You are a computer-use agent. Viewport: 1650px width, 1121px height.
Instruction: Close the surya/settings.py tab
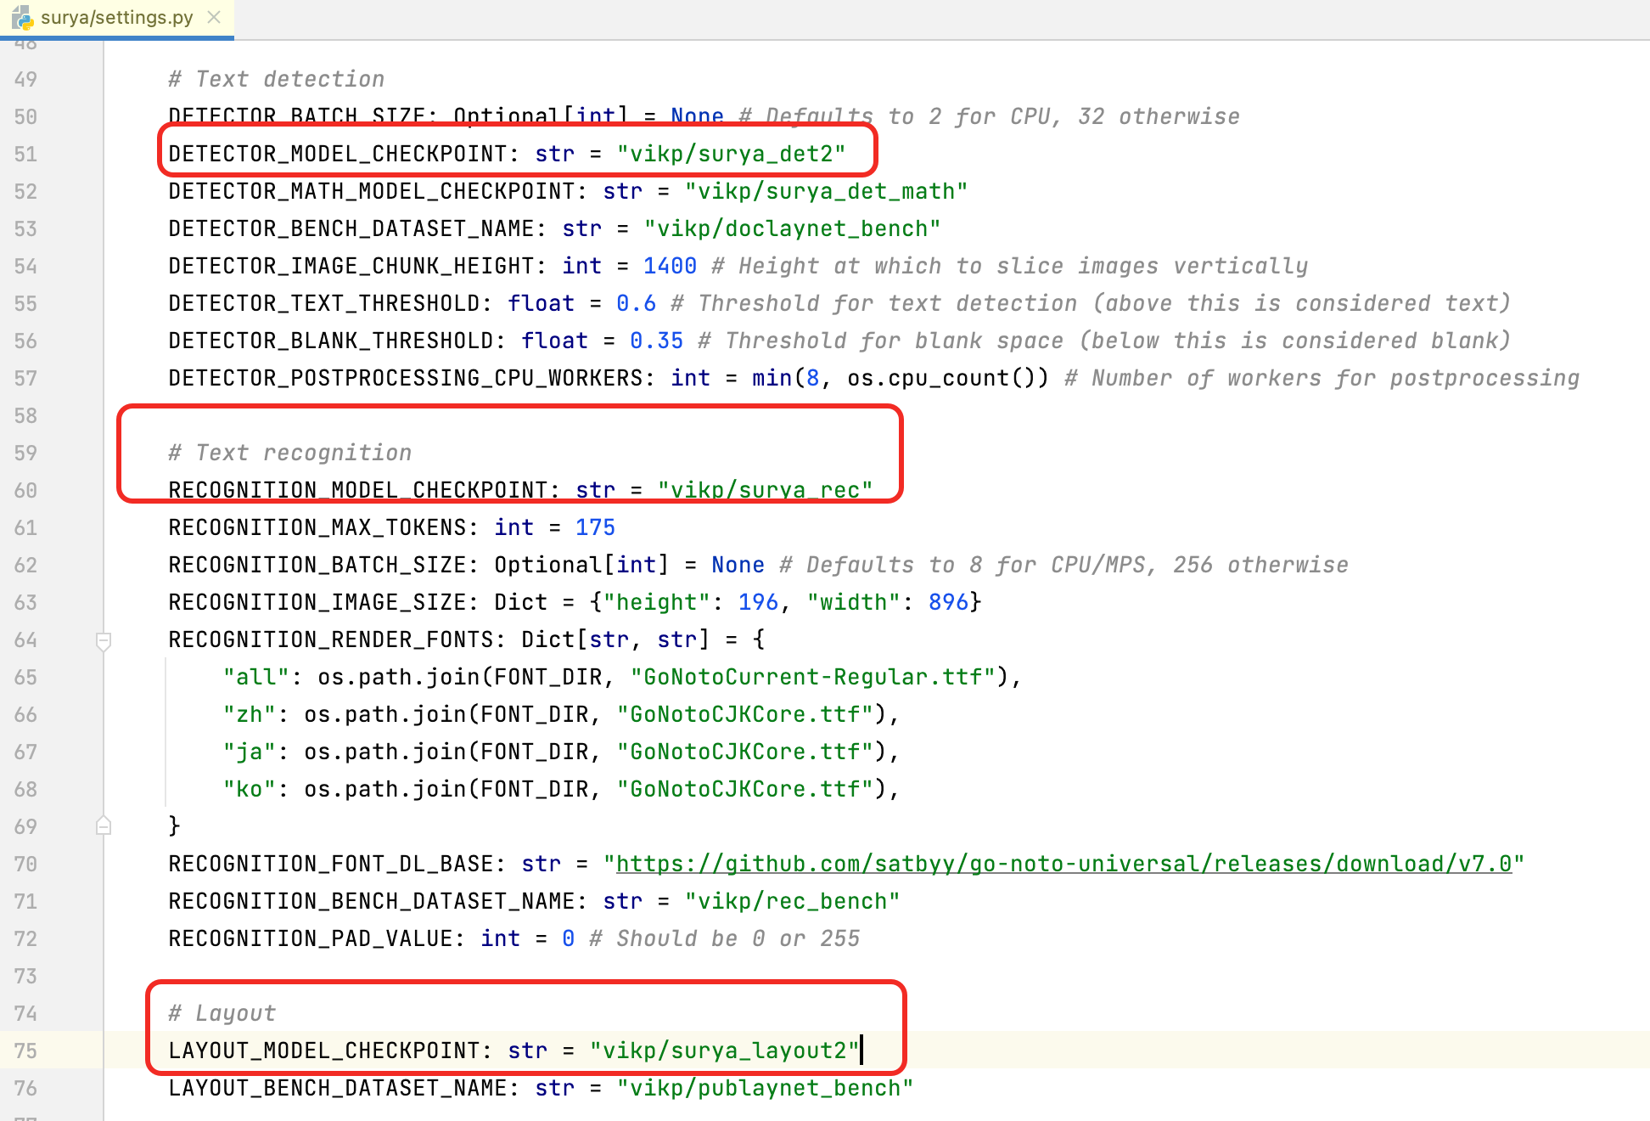click(x=214, y=17)
